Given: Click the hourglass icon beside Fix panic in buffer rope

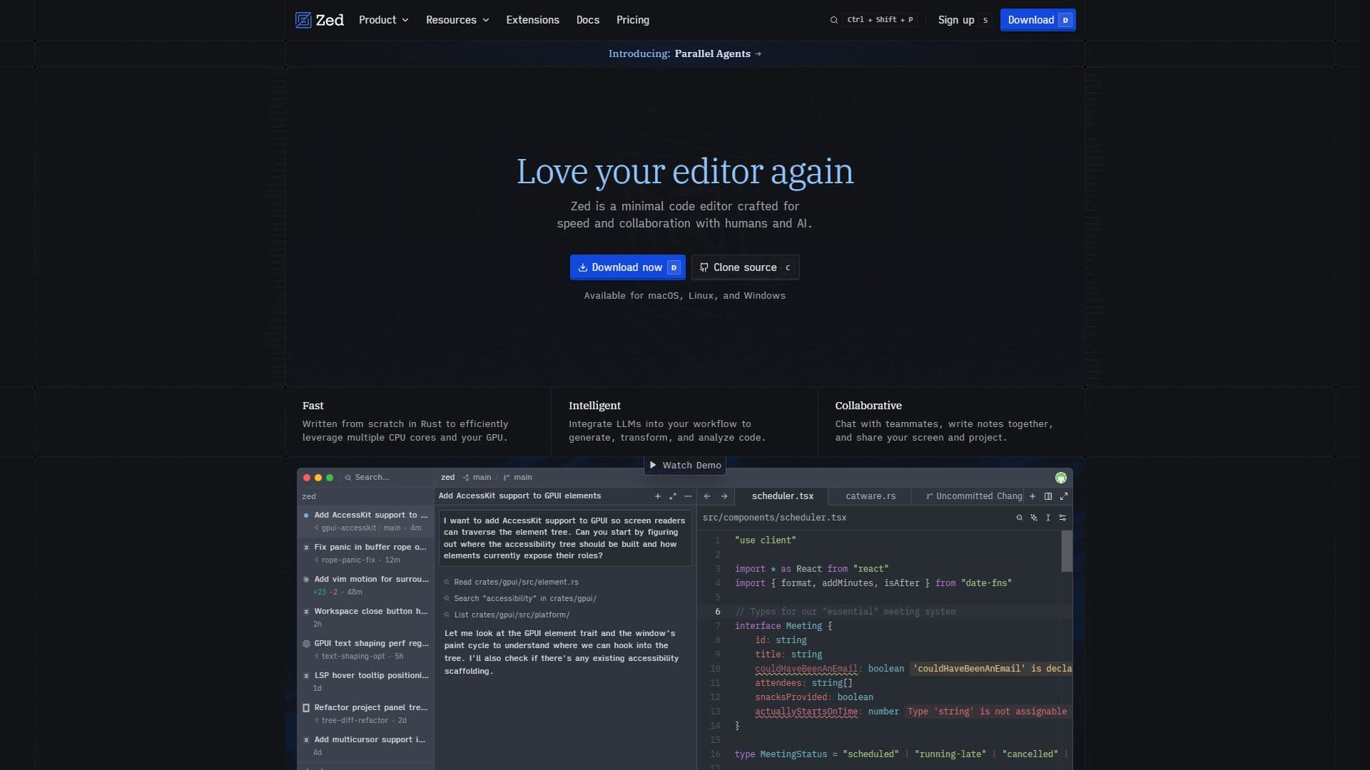Looking at the screenshot, I should pos(306,548).
